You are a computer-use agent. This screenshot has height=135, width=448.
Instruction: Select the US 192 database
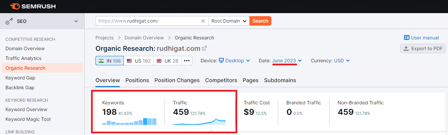coord(138,61)
